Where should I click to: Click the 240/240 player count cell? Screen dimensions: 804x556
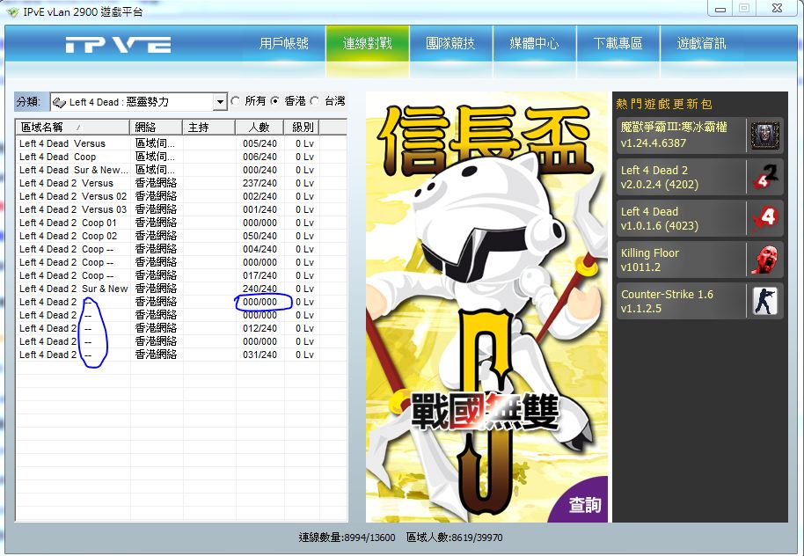pos(260,289)
